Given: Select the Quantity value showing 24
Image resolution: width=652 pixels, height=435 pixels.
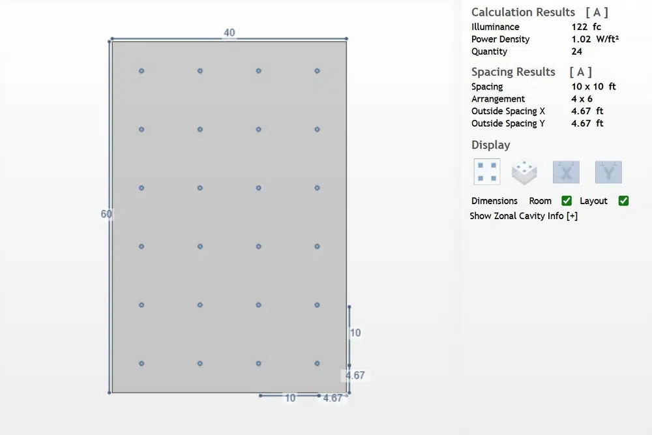Looking at the screenshot, I should pos(576,52).
